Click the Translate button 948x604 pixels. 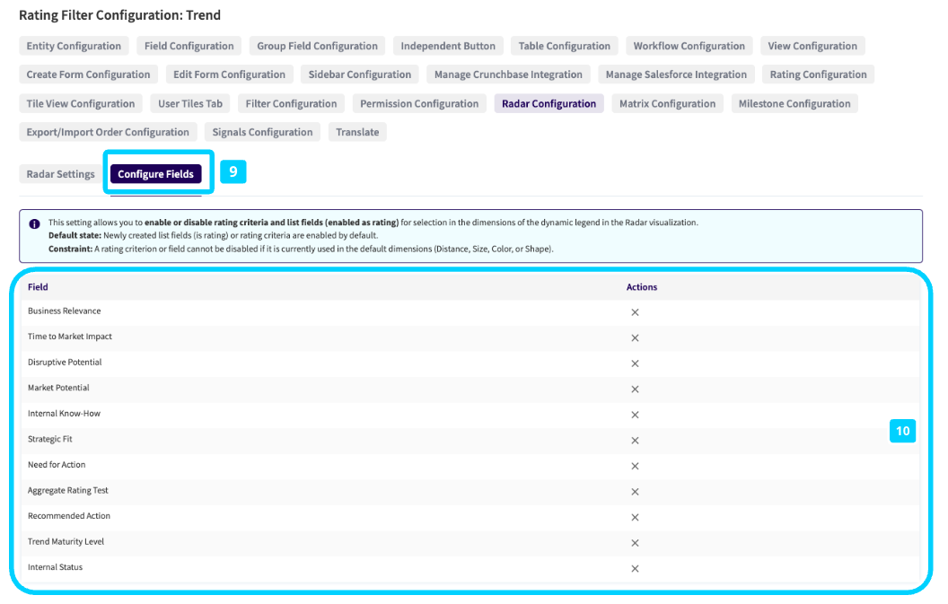point(357,132)
